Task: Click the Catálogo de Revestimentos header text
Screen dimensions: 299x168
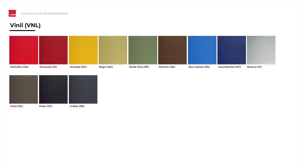Action: (45, 14)
